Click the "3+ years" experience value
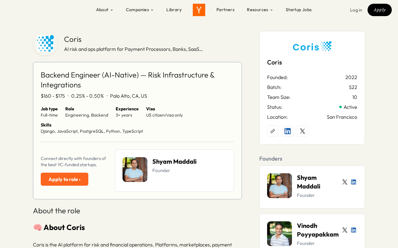Viewport: 398px width, 248px height. click(x=124, y=115)
